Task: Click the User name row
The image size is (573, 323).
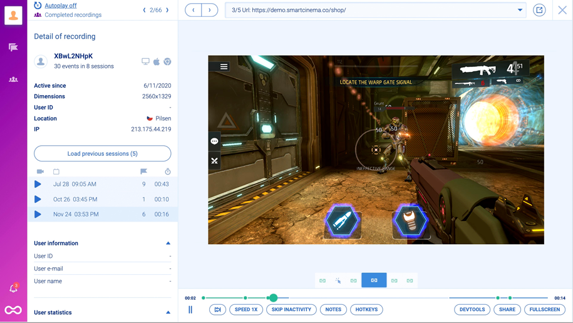Action: pyautogui.click(x=102, y=281)
